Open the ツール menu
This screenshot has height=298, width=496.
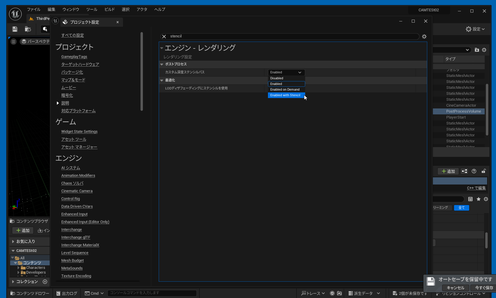[x=92, y=10]
